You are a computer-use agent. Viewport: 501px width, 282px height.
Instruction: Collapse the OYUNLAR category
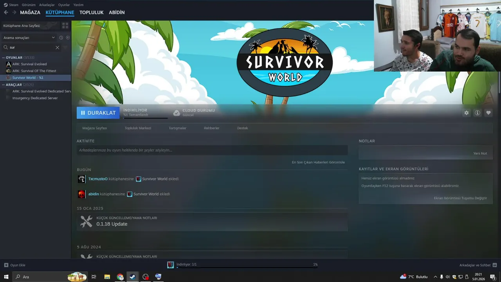3,58
